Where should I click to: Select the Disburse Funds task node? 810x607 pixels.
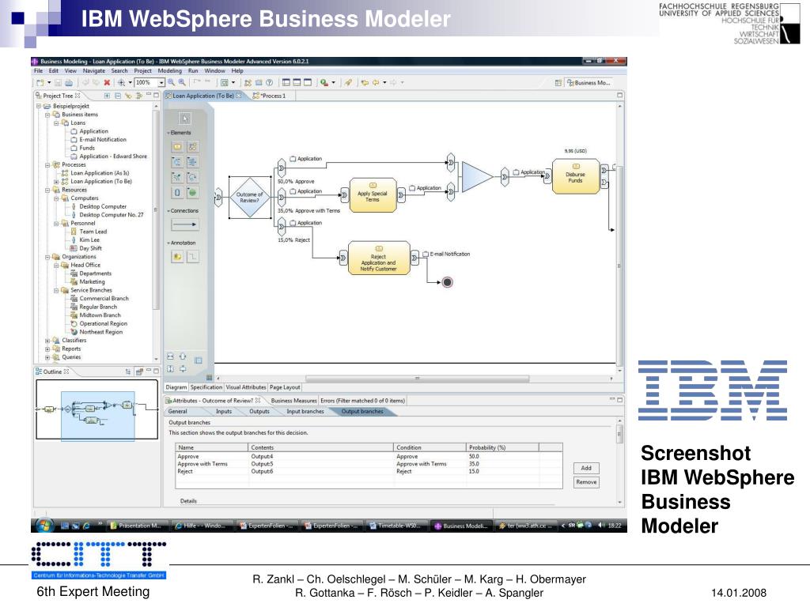[576, 176]
